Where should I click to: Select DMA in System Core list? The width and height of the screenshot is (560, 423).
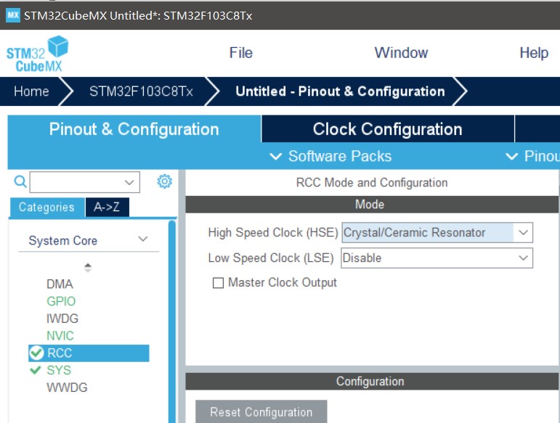point(60,284)
